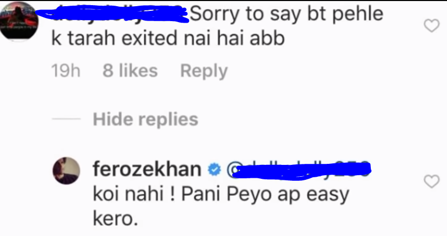Click the scribbled-out mention in ferozekhan's reply
The image size is (447, 236).
coord(302,171)
